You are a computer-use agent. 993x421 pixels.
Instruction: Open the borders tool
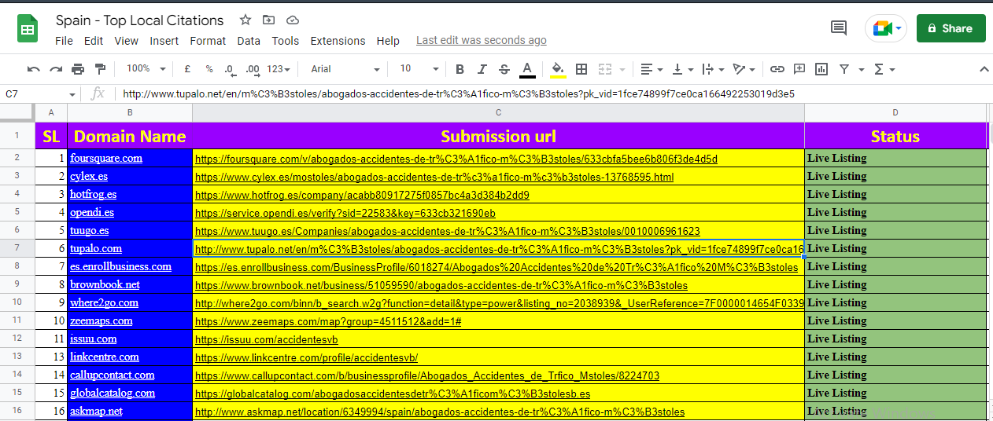581,69
